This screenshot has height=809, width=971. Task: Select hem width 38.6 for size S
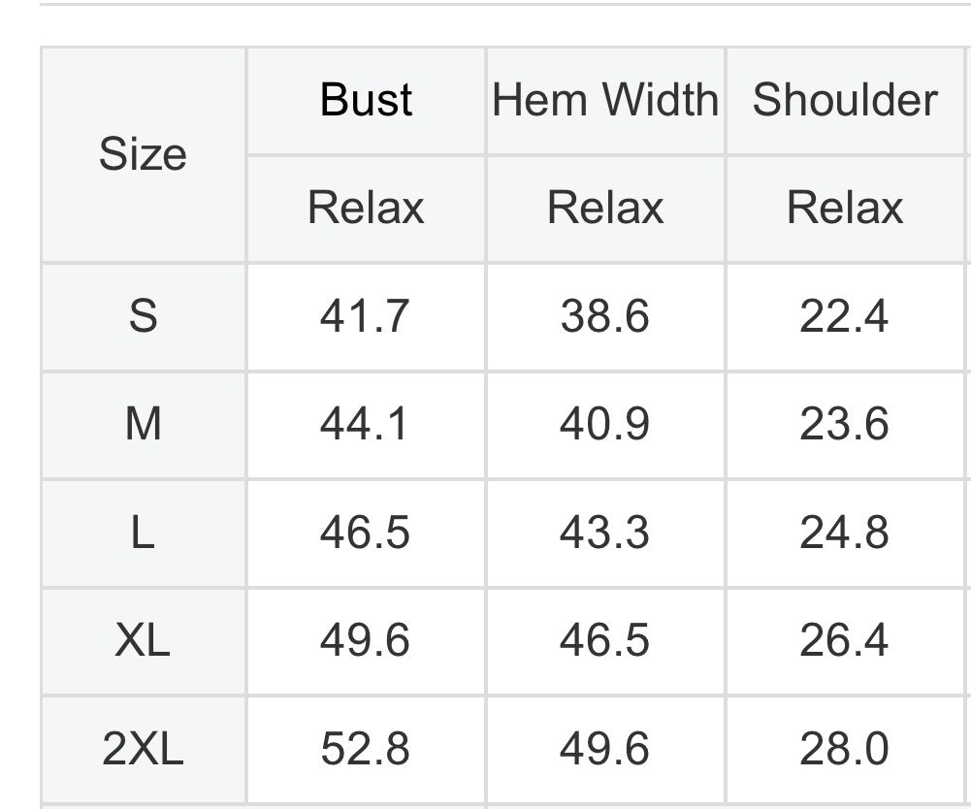(604, 316)
